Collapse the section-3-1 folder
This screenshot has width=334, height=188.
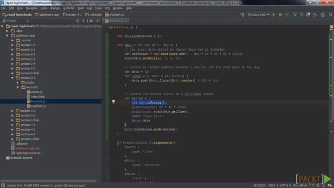(13, 78)
